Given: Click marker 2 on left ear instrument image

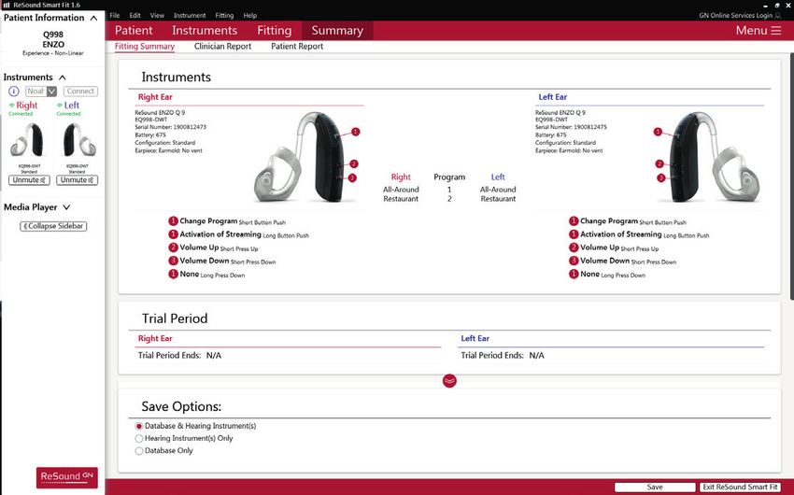Looking at the screenshot, I should coord(659,164).
